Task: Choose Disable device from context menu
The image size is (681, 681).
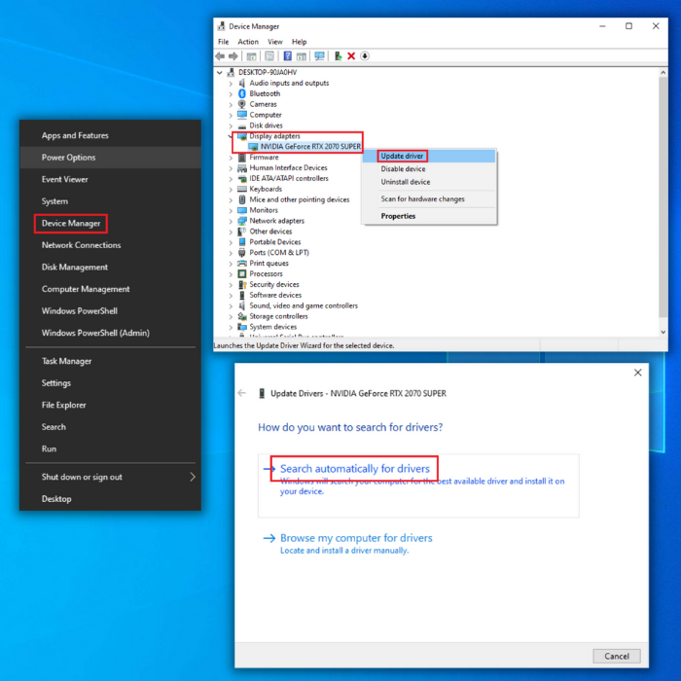Action: pos(430,169)
